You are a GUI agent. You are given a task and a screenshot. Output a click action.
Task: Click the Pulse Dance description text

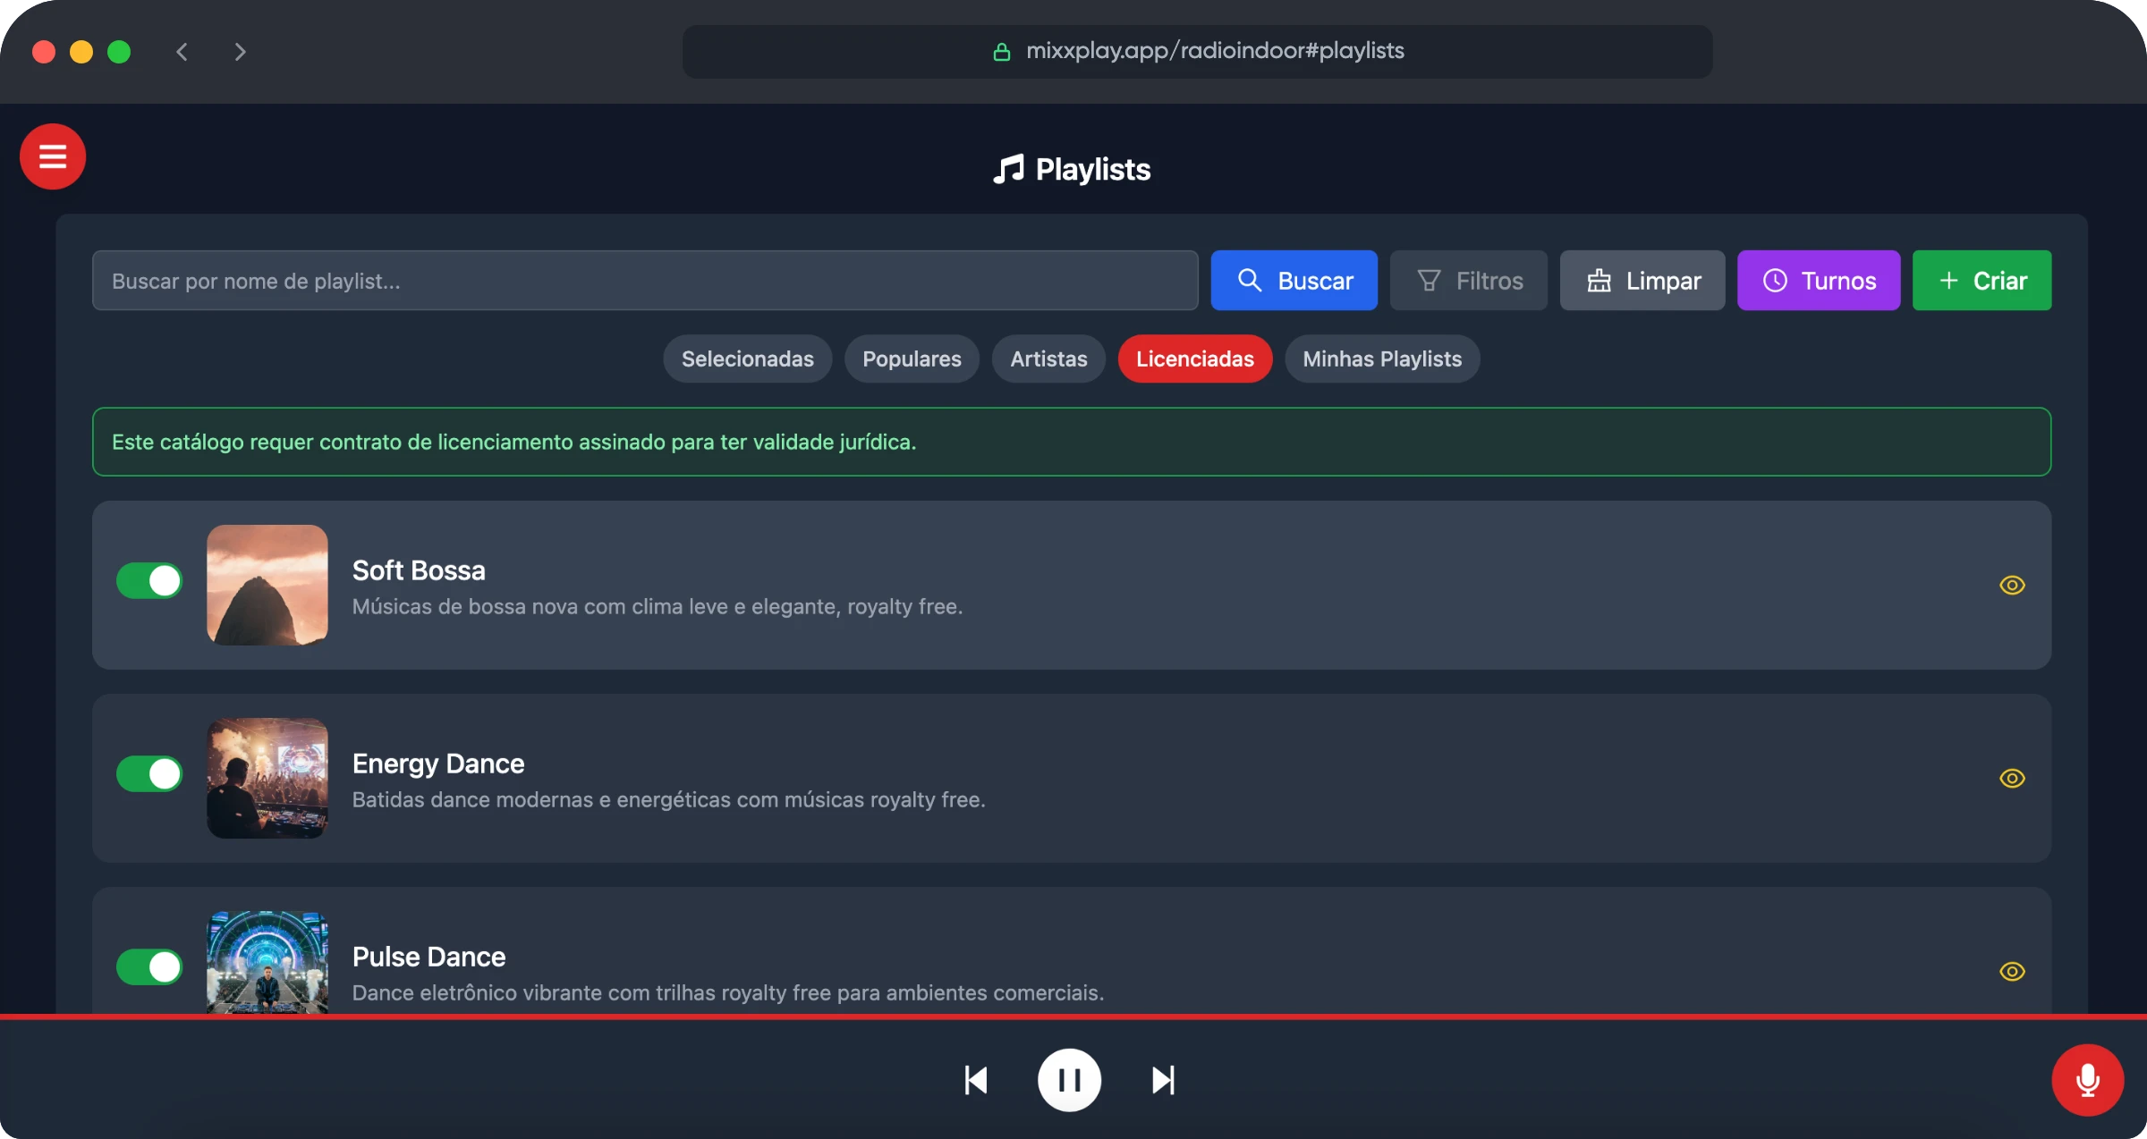point(728,993)
